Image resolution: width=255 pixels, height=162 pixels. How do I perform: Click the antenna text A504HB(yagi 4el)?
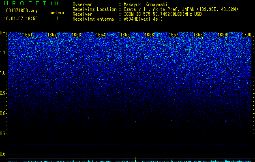point(143,19)
